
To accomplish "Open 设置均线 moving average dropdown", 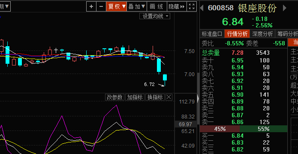I will point(155,16).
